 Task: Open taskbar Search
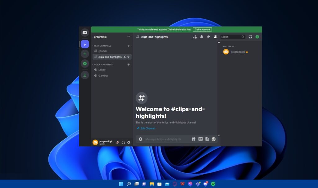click(x=129, y=184)
